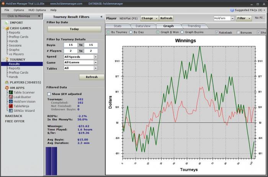
Task: Expand the Game dropdown list
Action: point(95,63)
